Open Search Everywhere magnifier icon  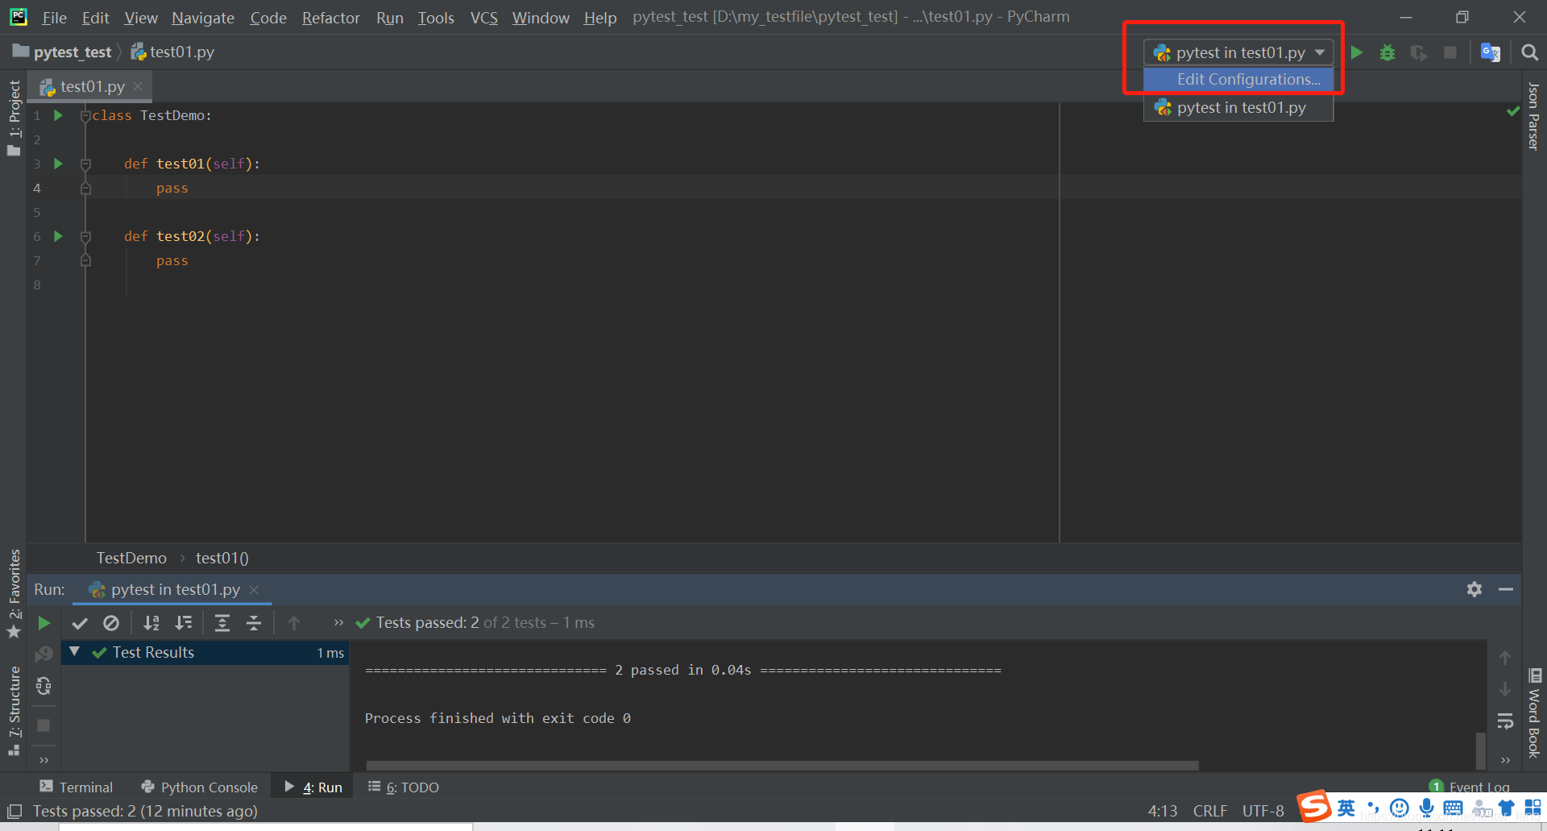[x=1529, y=52]
